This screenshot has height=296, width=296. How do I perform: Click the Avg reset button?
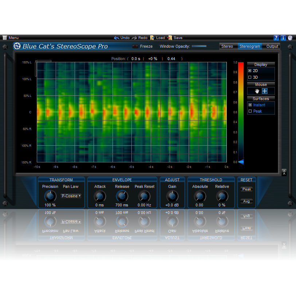tap(246, 201)
